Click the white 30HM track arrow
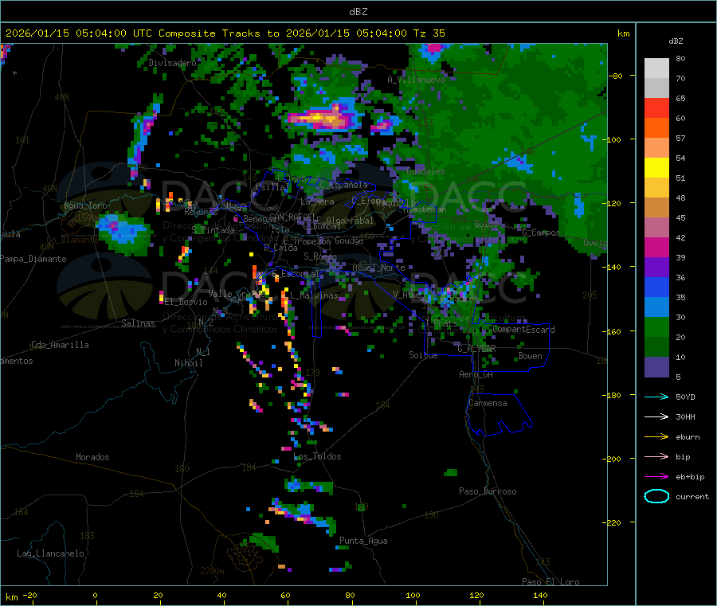 point(656,416)
